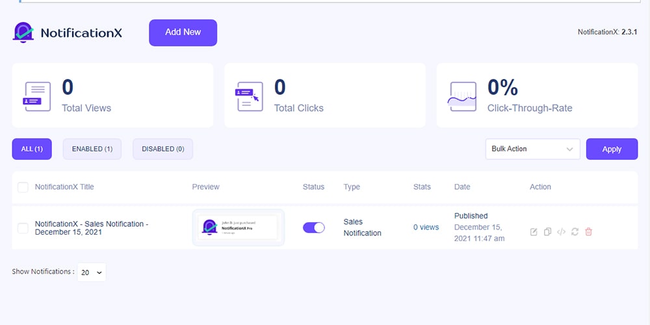Click the Total Views label
The width and height of the screenshot is (650, 325).
point(86,108)
